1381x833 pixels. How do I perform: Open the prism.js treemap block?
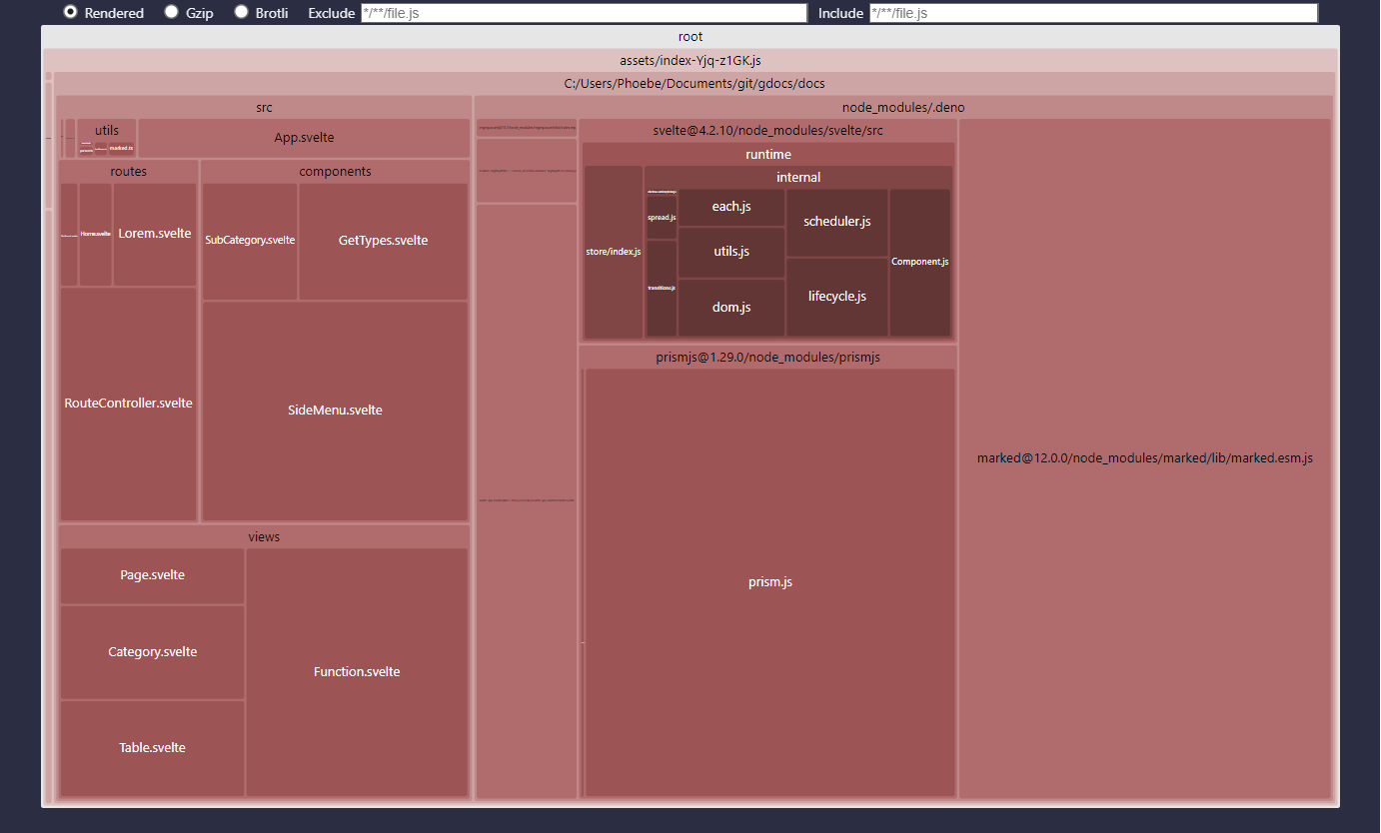click(769, 582)
